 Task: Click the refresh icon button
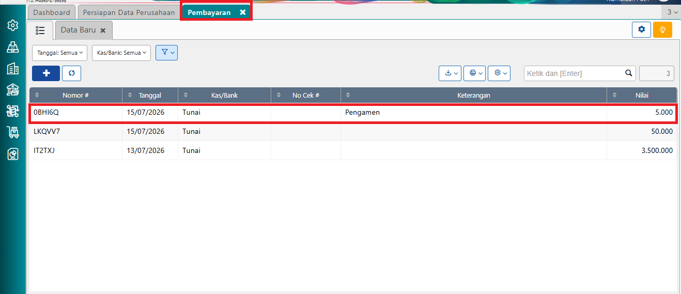click(x=71, y=73)
